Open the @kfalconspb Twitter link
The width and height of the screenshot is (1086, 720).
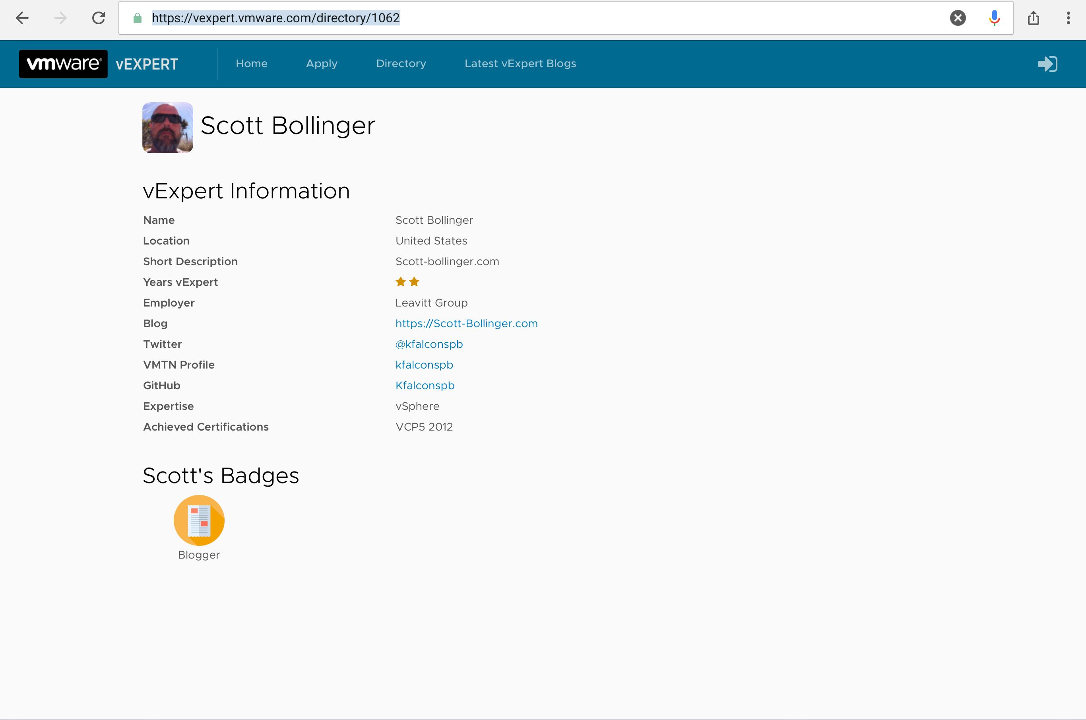click(x=429, y=344)
